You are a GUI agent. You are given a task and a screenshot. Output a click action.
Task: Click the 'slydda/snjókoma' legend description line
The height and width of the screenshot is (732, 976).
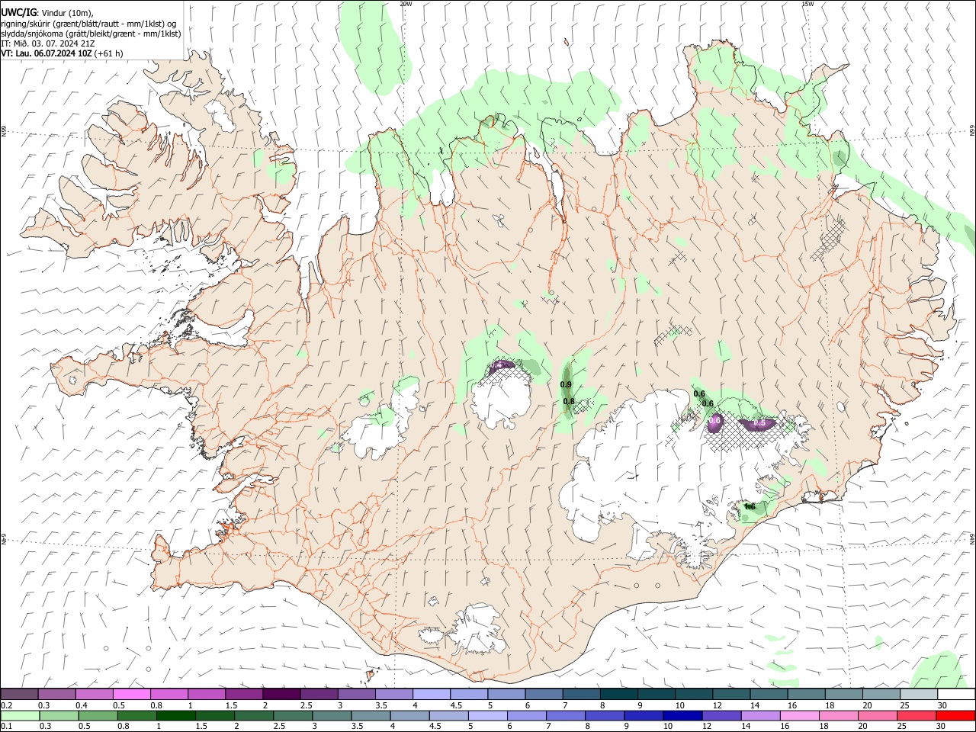click(91, 34)
